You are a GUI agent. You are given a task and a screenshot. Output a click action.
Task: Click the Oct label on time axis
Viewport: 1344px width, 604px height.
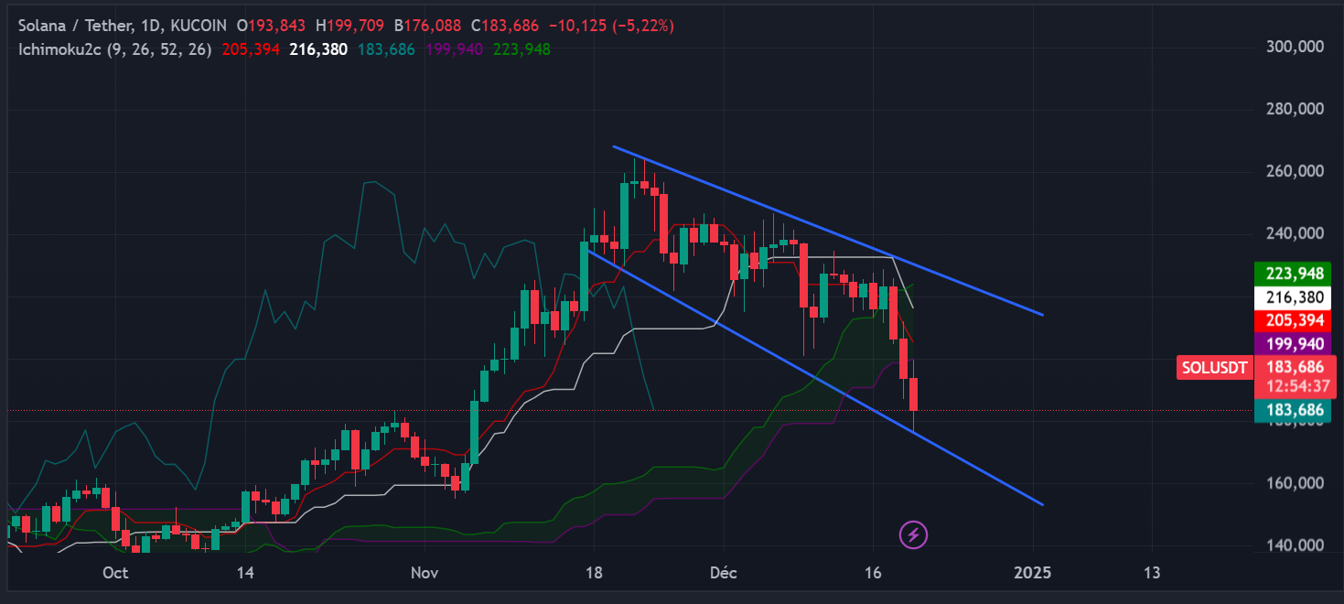click(x=114, y=574)
